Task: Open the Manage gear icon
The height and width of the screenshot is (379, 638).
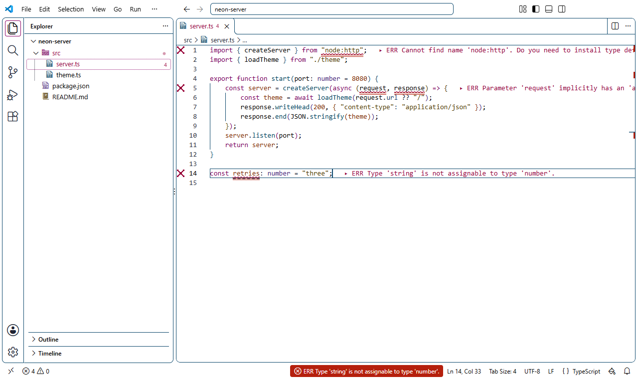Action: 13,352
